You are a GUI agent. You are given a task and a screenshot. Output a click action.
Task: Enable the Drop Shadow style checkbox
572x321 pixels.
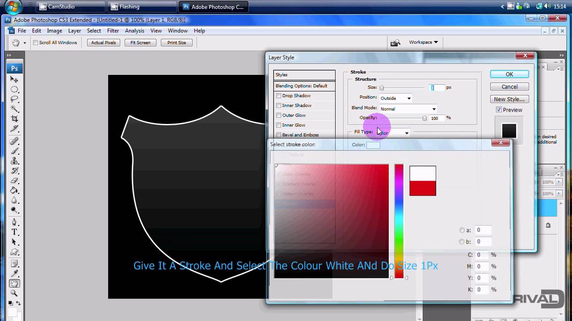[x=278, y=95]
